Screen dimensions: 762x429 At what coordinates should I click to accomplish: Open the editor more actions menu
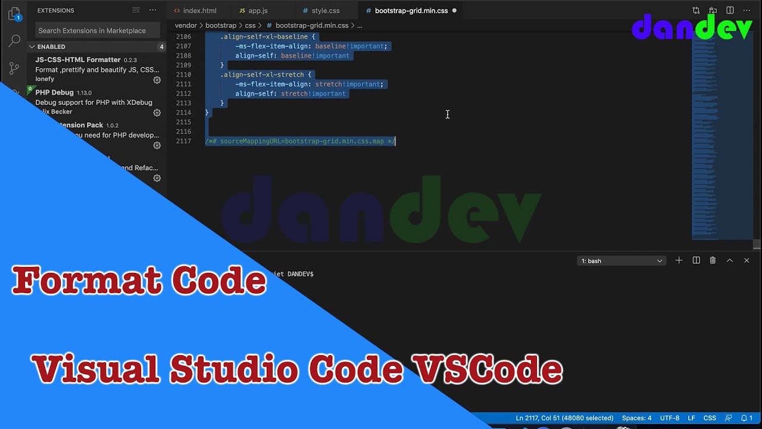pyautogui.click(x=747, y=11)
